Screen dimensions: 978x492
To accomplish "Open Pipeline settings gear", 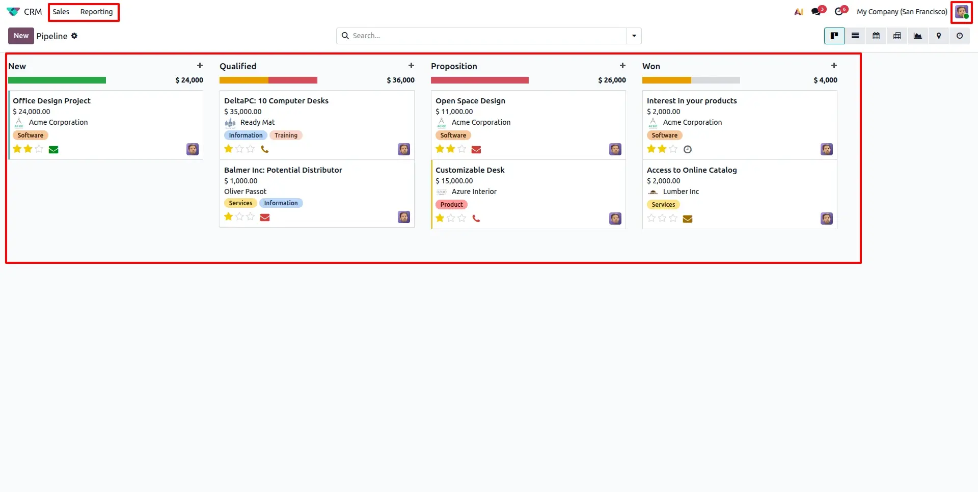I will pos(74,36).
